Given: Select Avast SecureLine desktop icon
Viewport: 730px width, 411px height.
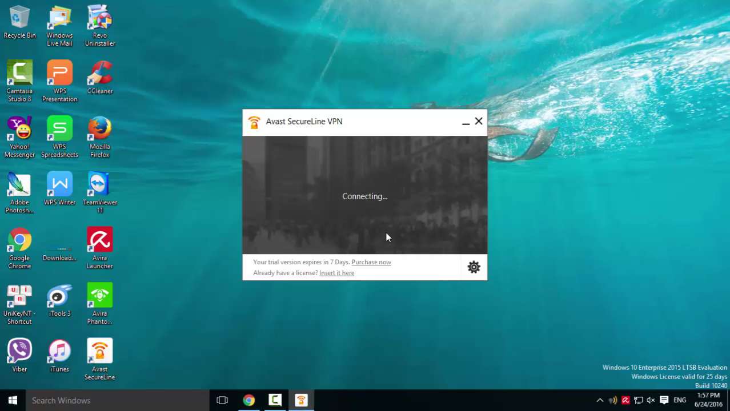Looking at the screenshot, I should click(100, 360).
